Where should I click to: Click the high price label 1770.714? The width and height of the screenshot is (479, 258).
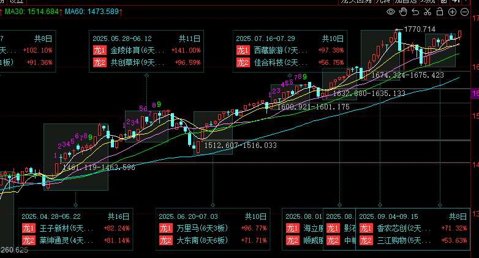click(x=420, y=29)
